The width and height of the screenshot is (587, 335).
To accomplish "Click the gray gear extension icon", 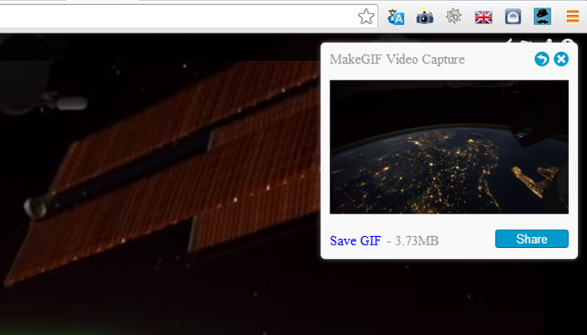I will 454,17.
